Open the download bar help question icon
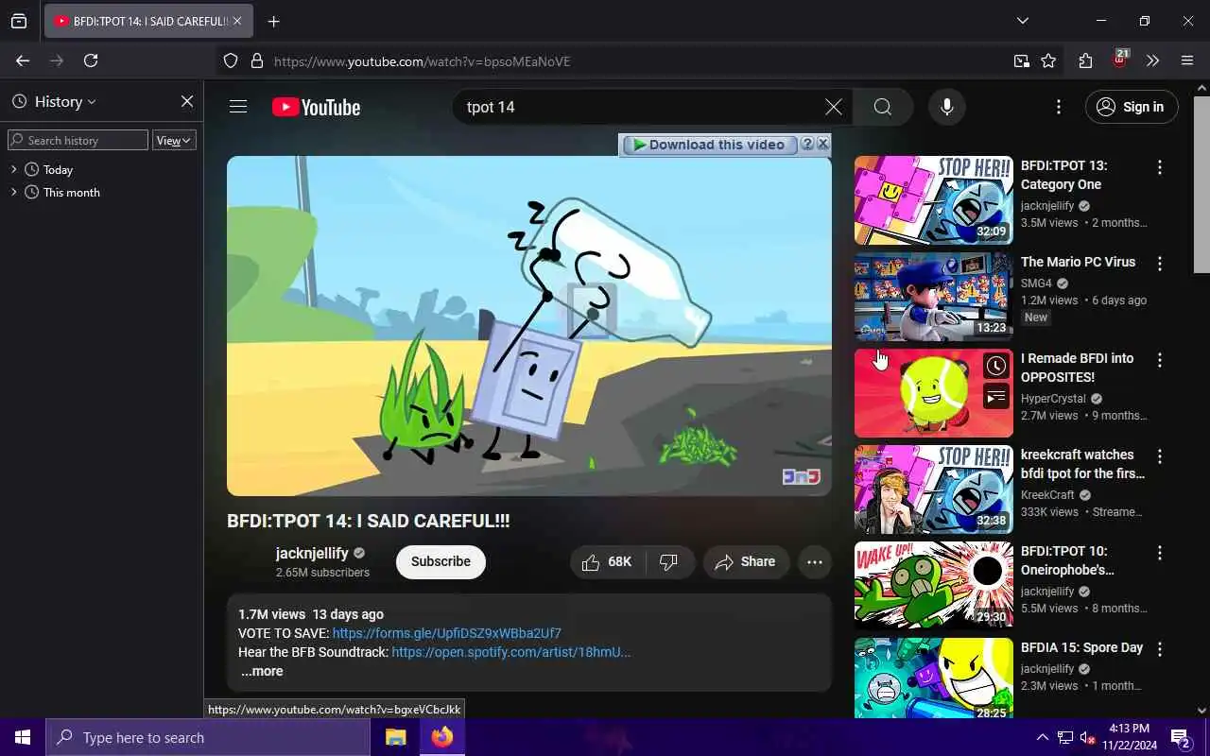 [807, 144]
